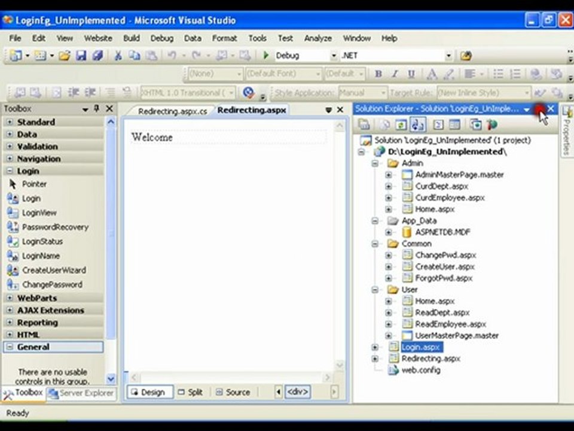The height and width of the screenshot is (431, 574).
Task: Click the <div> tag navigator button
Action: 298,391
